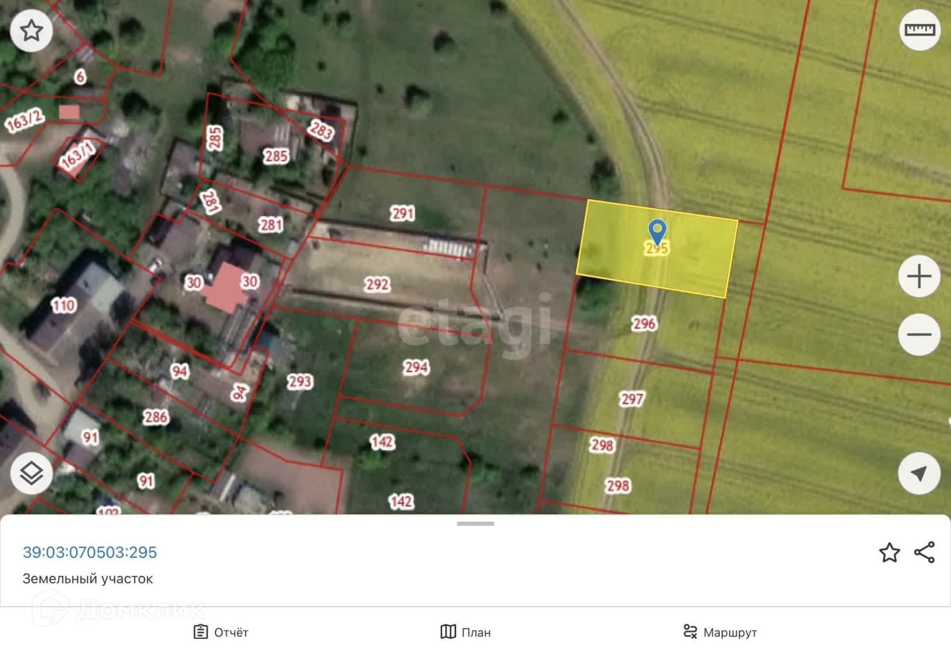Add parcel to favorites star in panel
The image size is (951, 652).
[889, 552]
